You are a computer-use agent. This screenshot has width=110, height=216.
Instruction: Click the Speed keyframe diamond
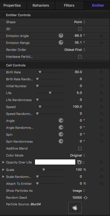click(x=101, y=107)
